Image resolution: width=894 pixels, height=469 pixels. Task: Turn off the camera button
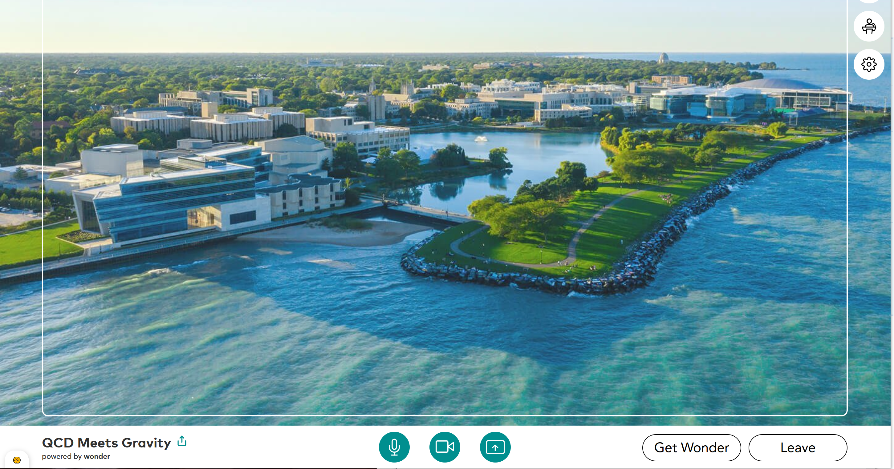tap(445, 447)
